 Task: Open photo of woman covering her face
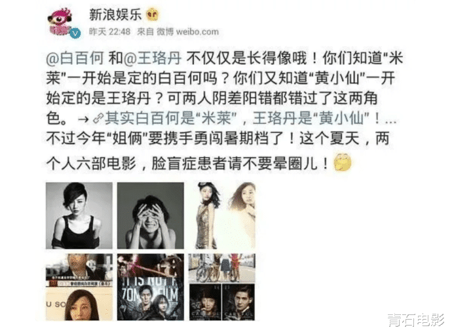[x=150, y=215]
